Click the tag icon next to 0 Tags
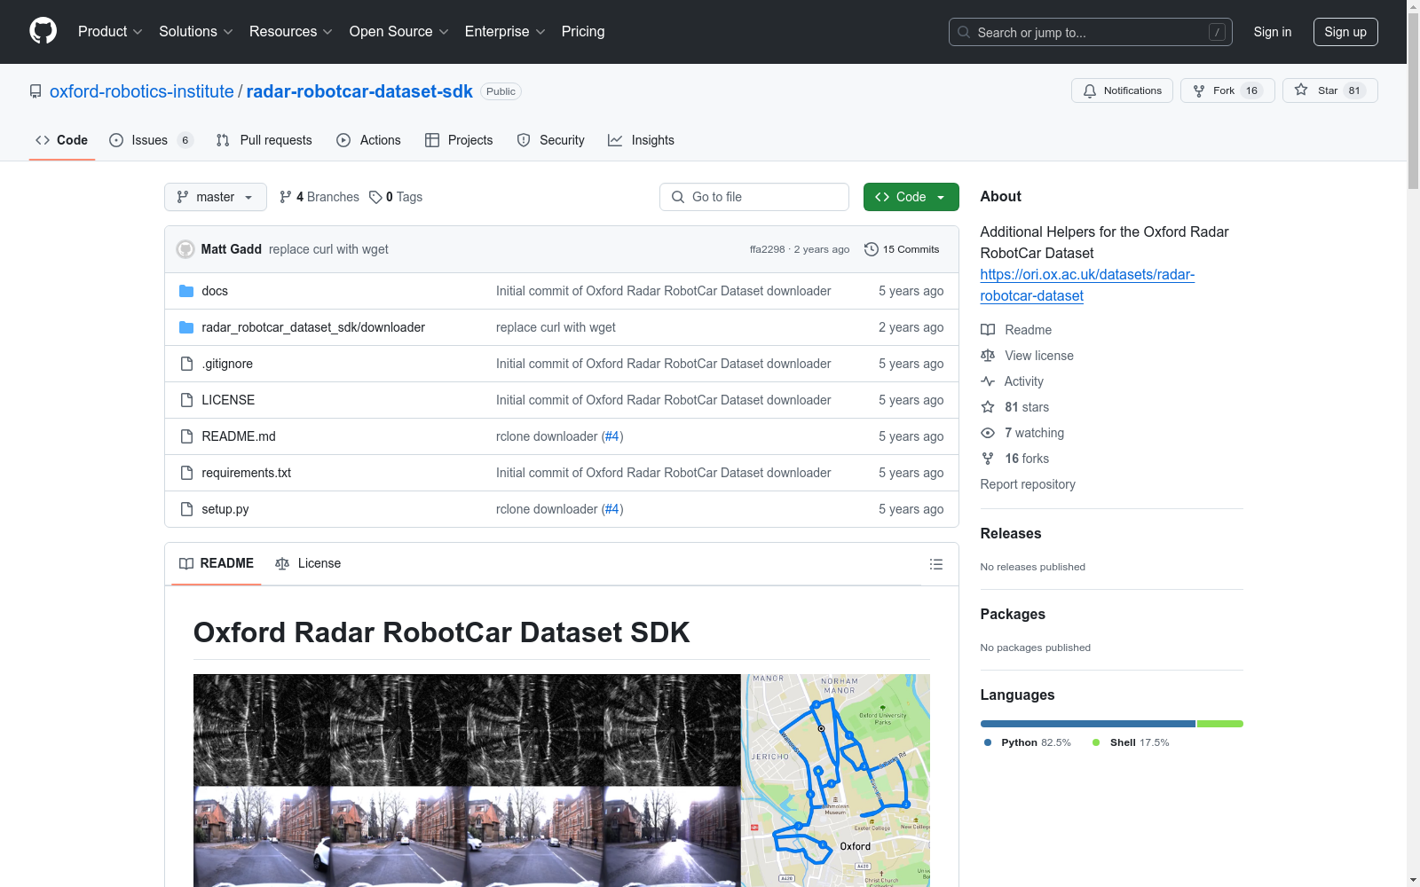 [375, 197]
